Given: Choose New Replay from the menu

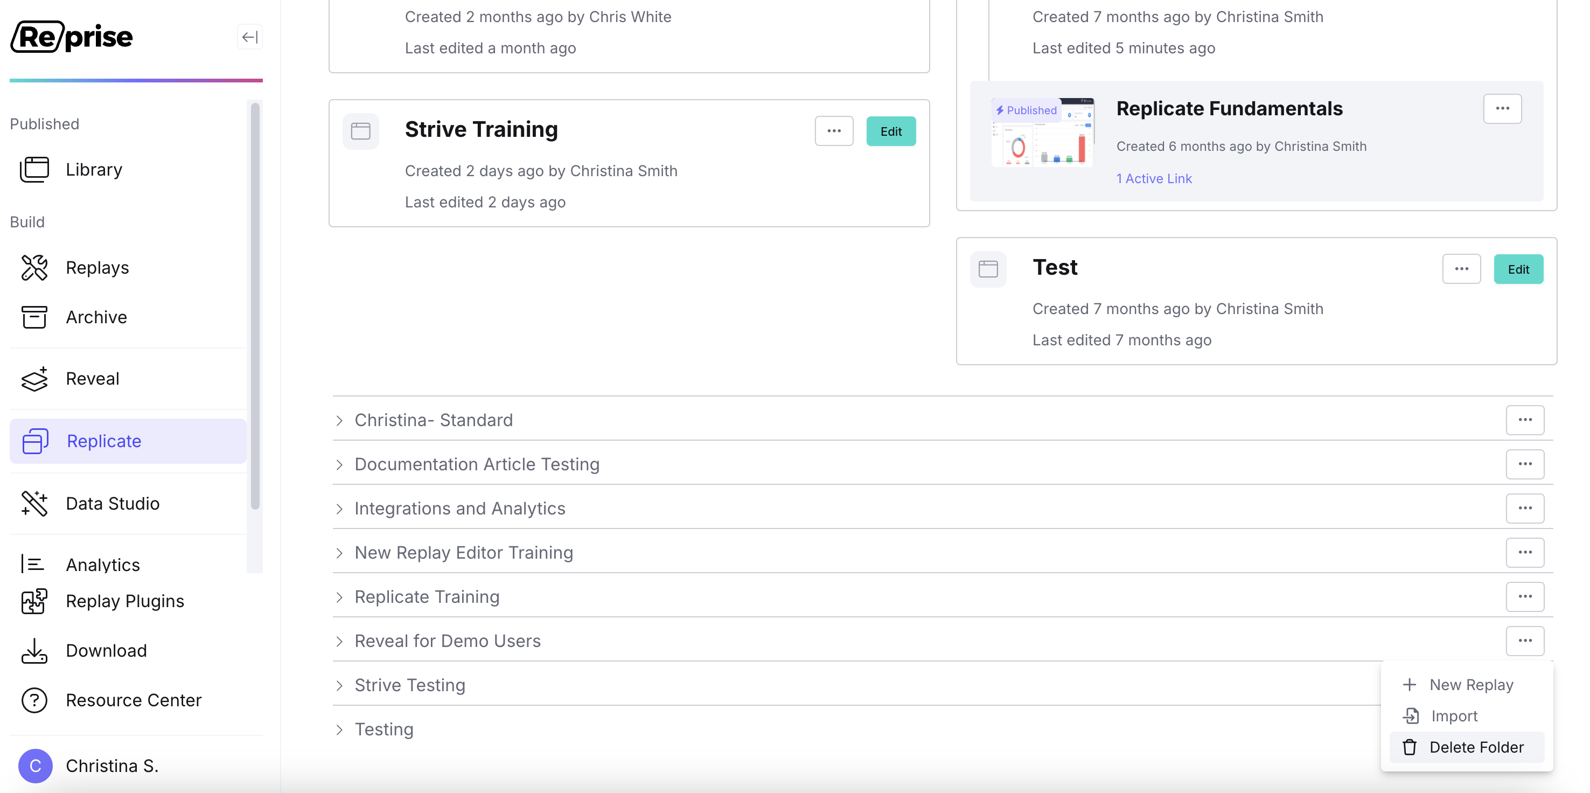Looking at the screenshot, I should pyautogui.click(x=1467, y=684).
